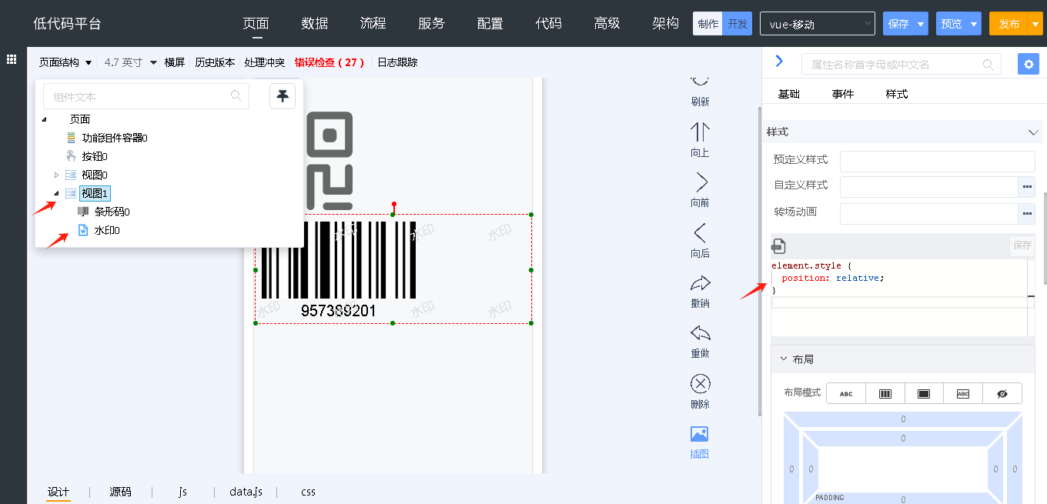Click the blue 保存 button
The image size is (1047, 504).
tap(899, 24)
